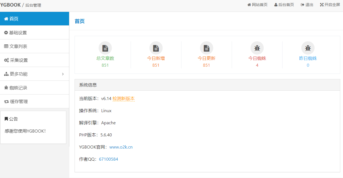
Task: Click the author QQ number link
Action: 109,159
